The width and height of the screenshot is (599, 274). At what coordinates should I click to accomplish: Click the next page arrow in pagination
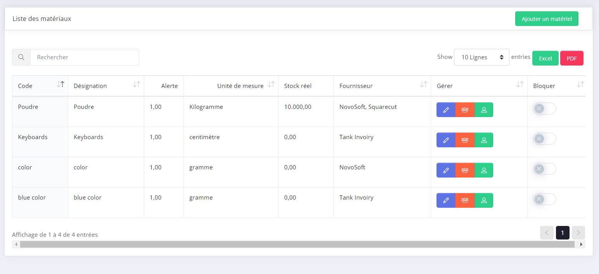578,233
